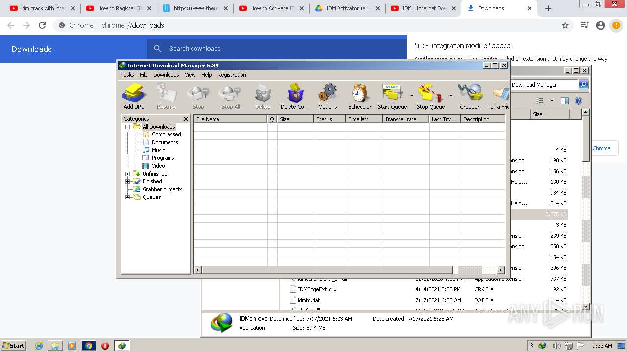627x352 pixels.
Task: Click the Stop All toolbar icon
Action: pyautogui.click(x=231, y=96)
